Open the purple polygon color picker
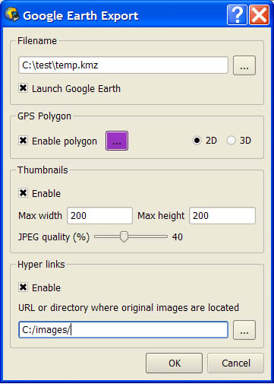 coord(117,141)
